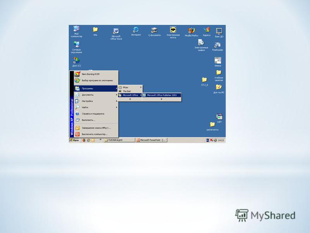
Task: Open the Электронная почта bat icon
Action: click(173, 33)
